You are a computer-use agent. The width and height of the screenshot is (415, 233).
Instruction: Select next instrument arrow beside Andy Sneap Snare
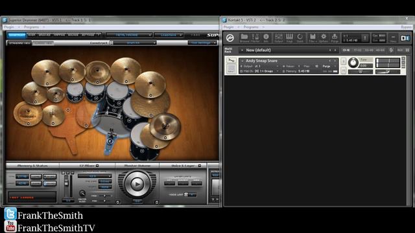pyautogui.click(x=335, y=61)
